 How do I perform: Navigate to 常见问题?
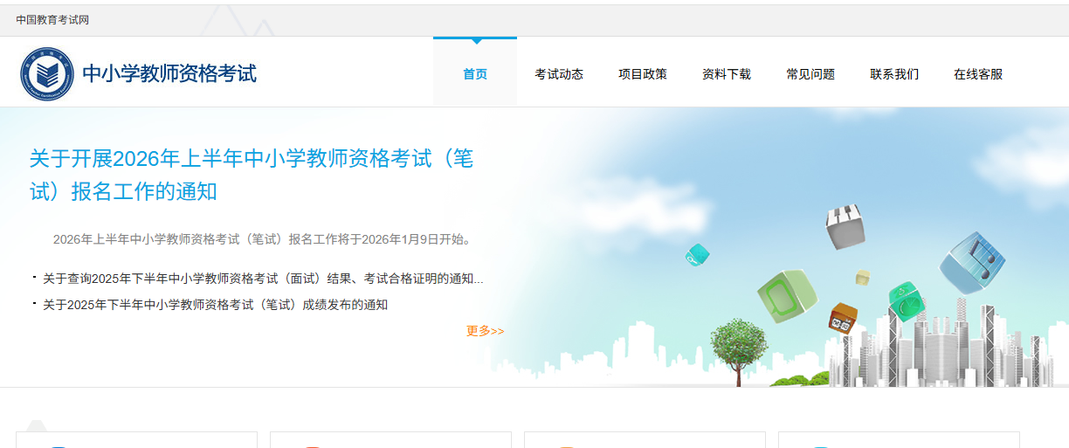[x=810, y=74]
